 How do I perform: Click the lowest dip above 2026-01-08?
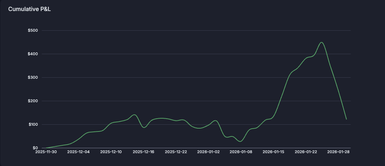[x=240, y=141]
